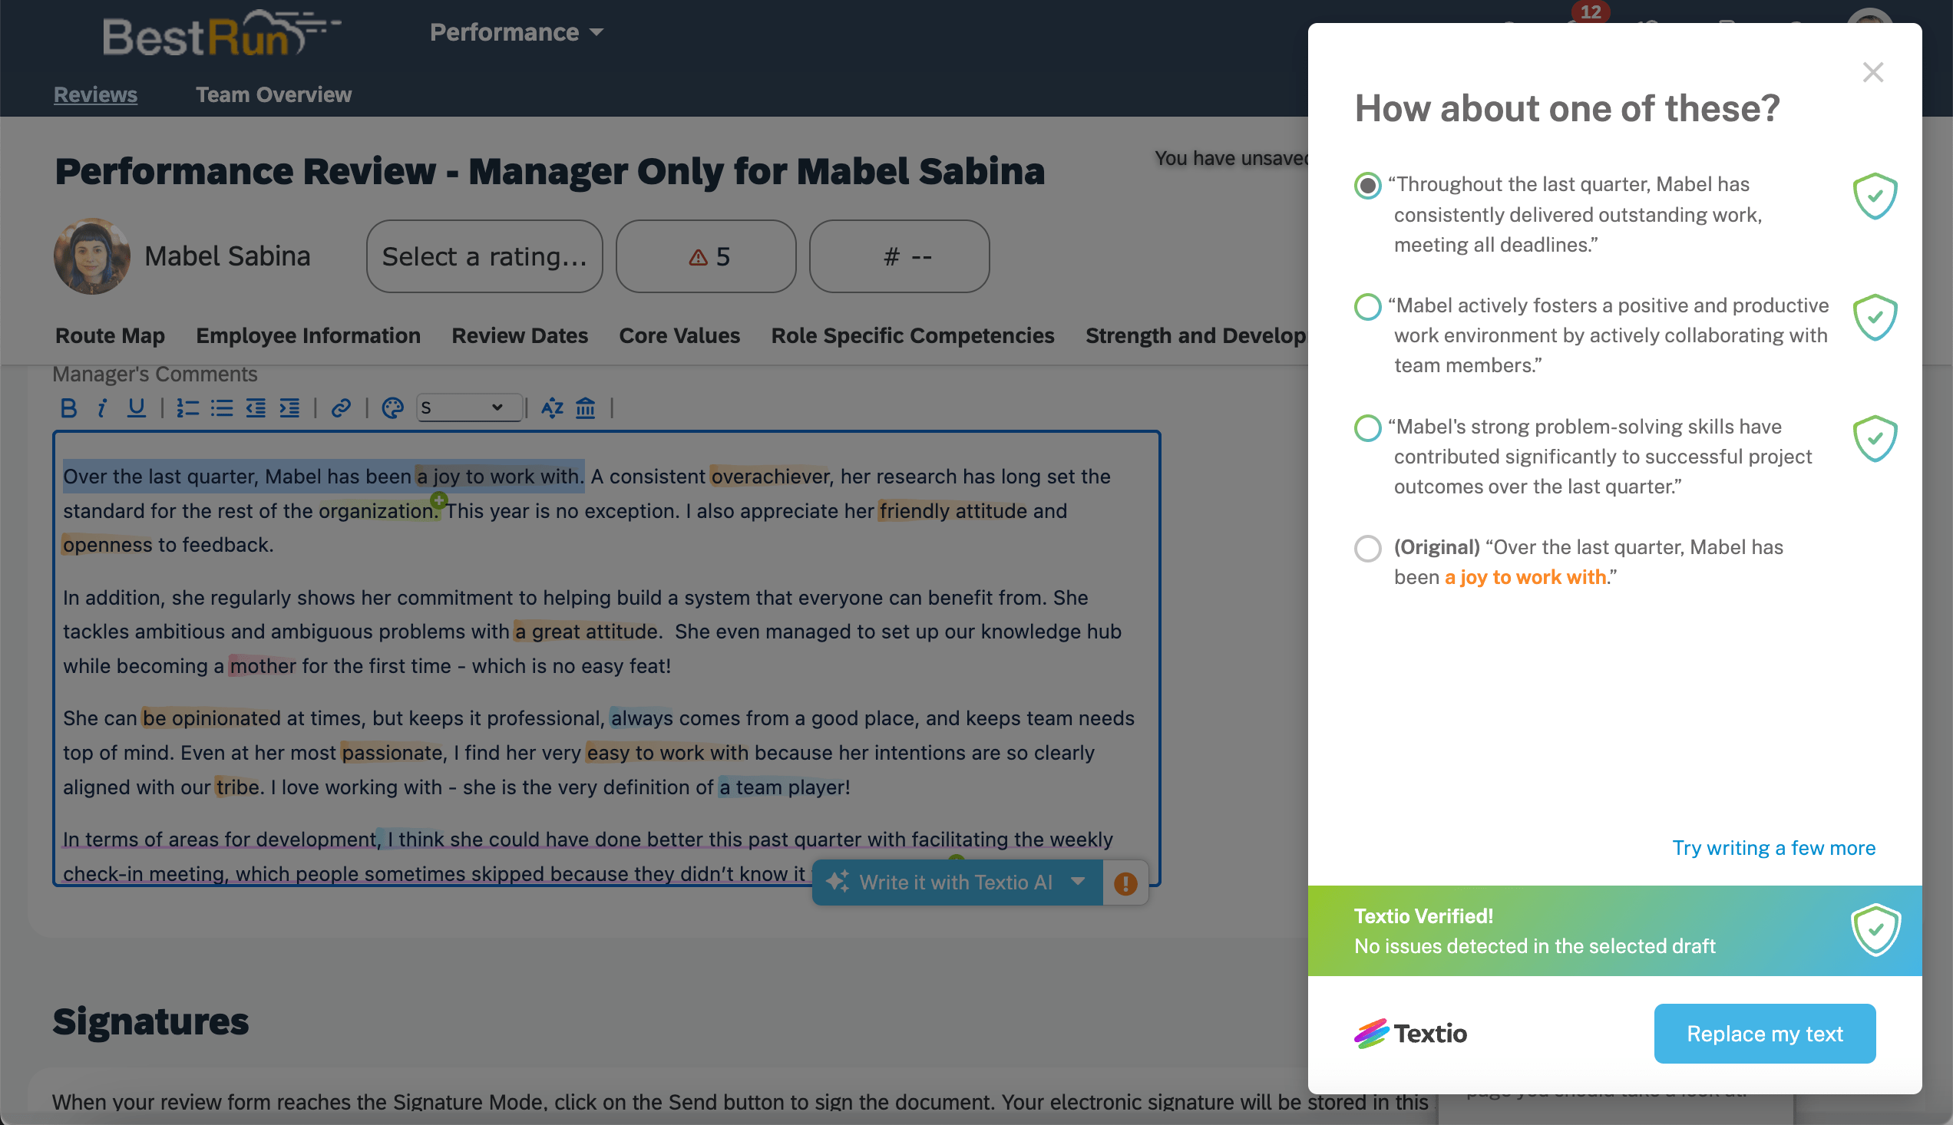
Task: Switch to the Team Overview tab
Action: pyautogui.click(x=273, y=94)
